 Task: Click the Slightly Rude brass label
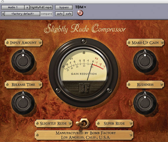53,123
